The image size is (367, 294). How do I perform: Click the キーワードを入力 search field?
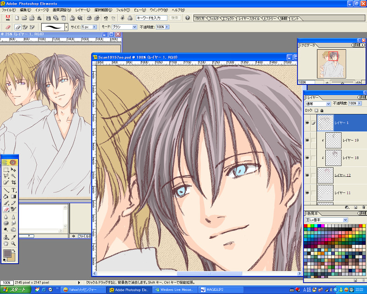[152, 18]
